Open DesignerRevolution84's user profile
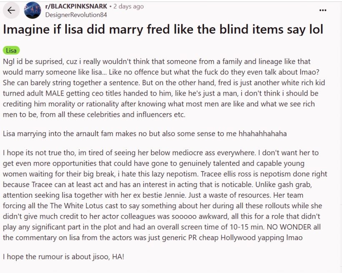Screen dimensions: 342x273 click(x=76, y=15)
